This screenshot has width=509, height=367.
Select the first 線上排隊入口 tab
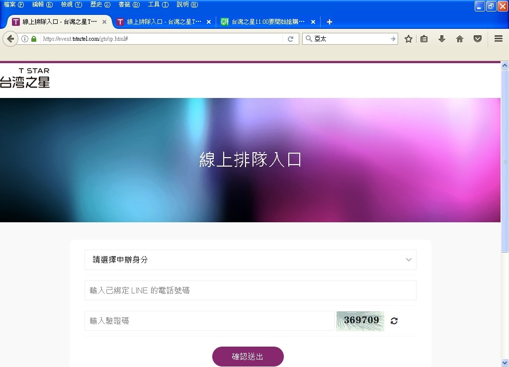(x=60, y=22)
